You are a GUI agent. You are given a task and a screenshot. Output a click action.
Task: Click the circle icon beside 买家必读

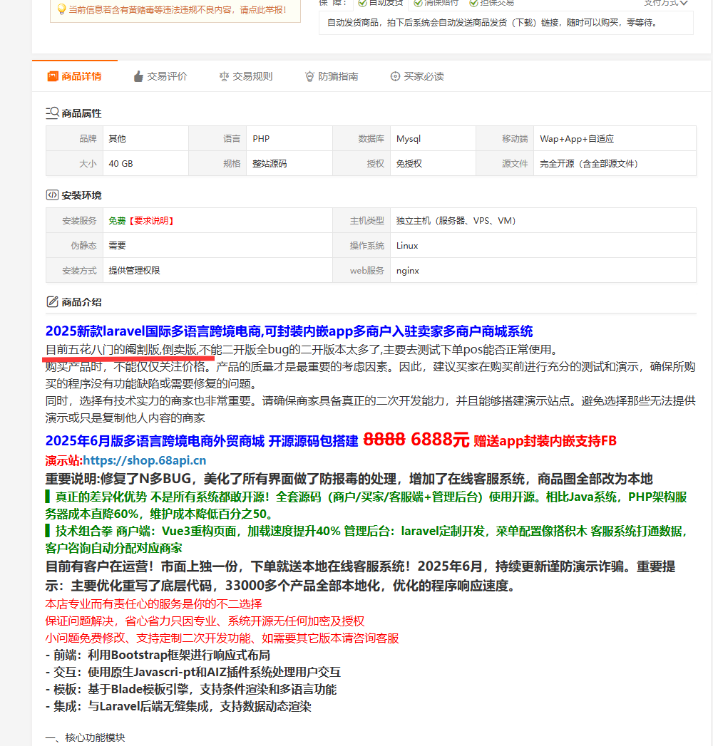(395, 76)
